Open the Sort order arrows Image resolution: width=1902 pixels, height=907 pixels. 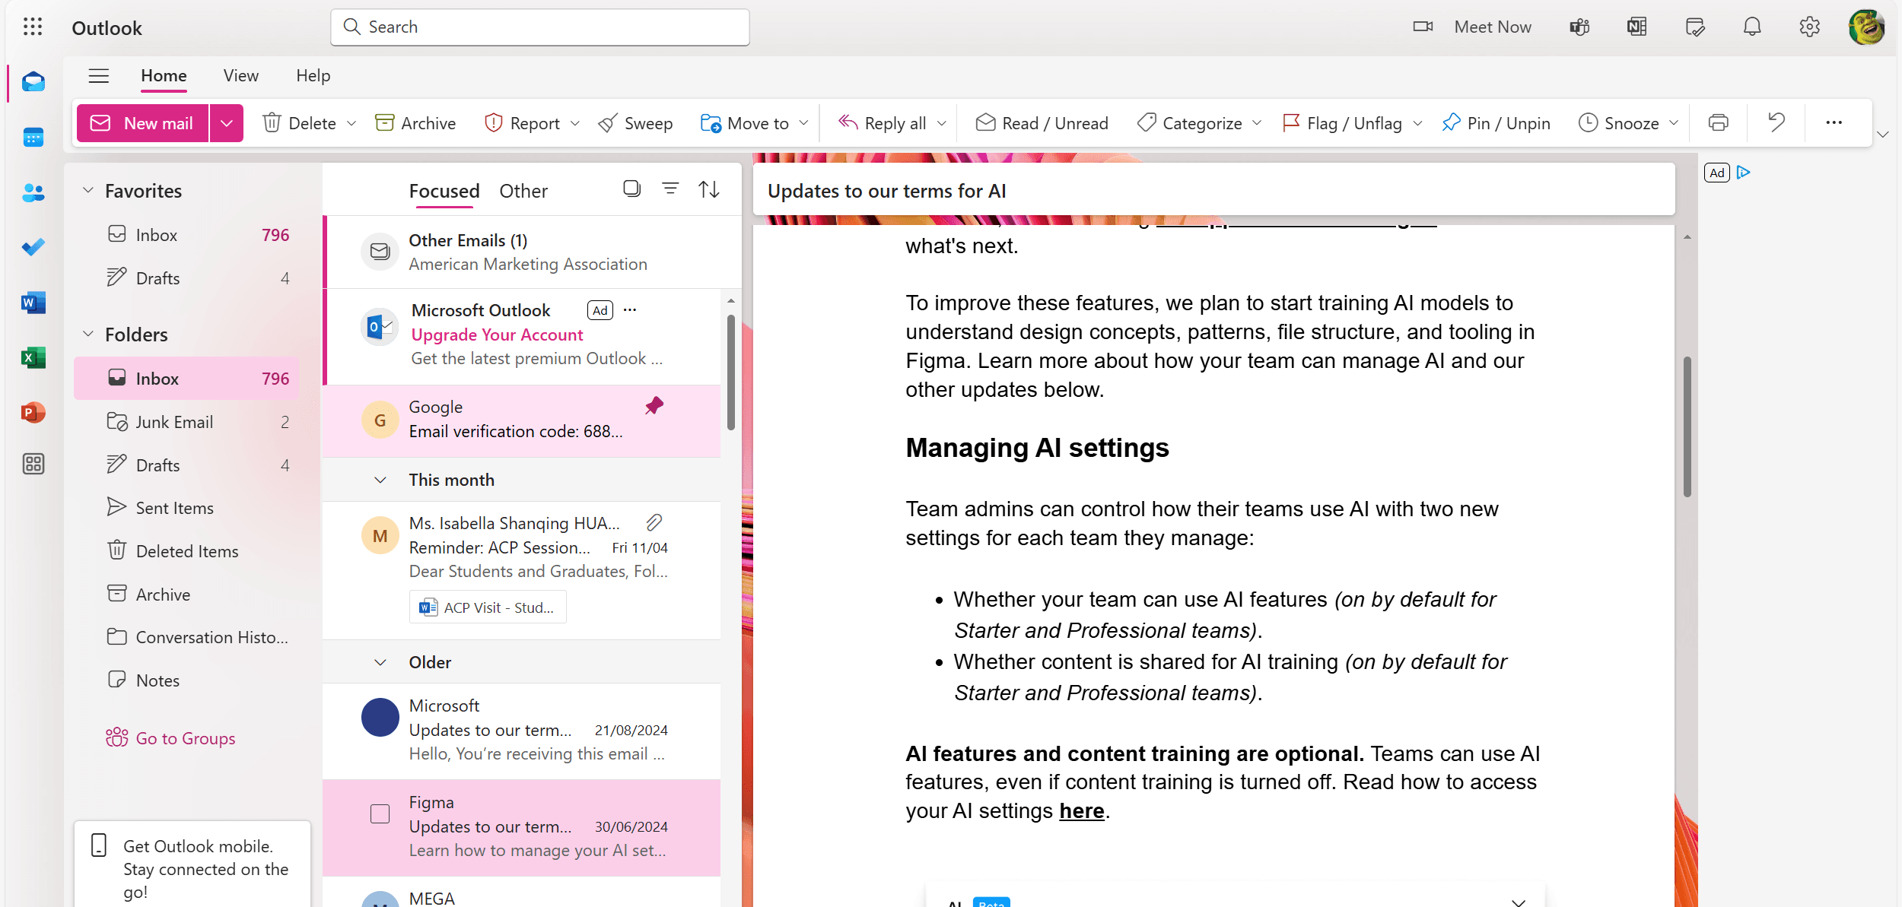click(x=709, y=189)
